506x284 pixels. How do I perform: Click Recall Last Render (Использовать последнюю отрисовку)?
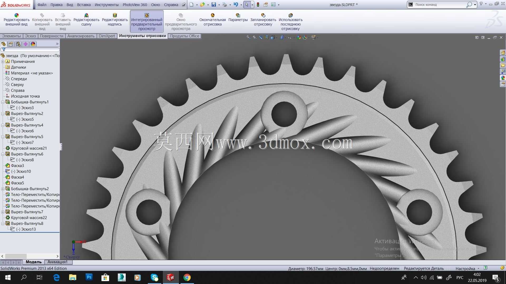(x=290, y=22)
